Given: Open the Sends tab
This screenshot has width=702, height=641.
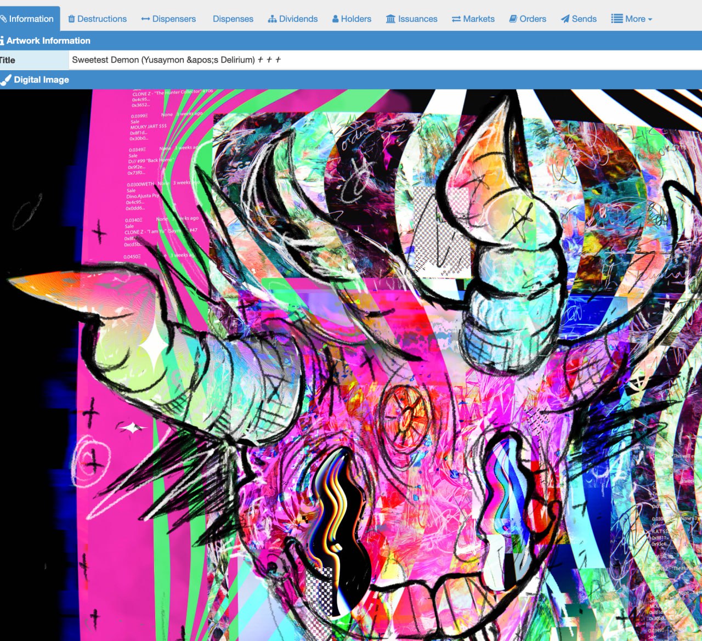Looking at the screenshot, I should coord(579,19).
